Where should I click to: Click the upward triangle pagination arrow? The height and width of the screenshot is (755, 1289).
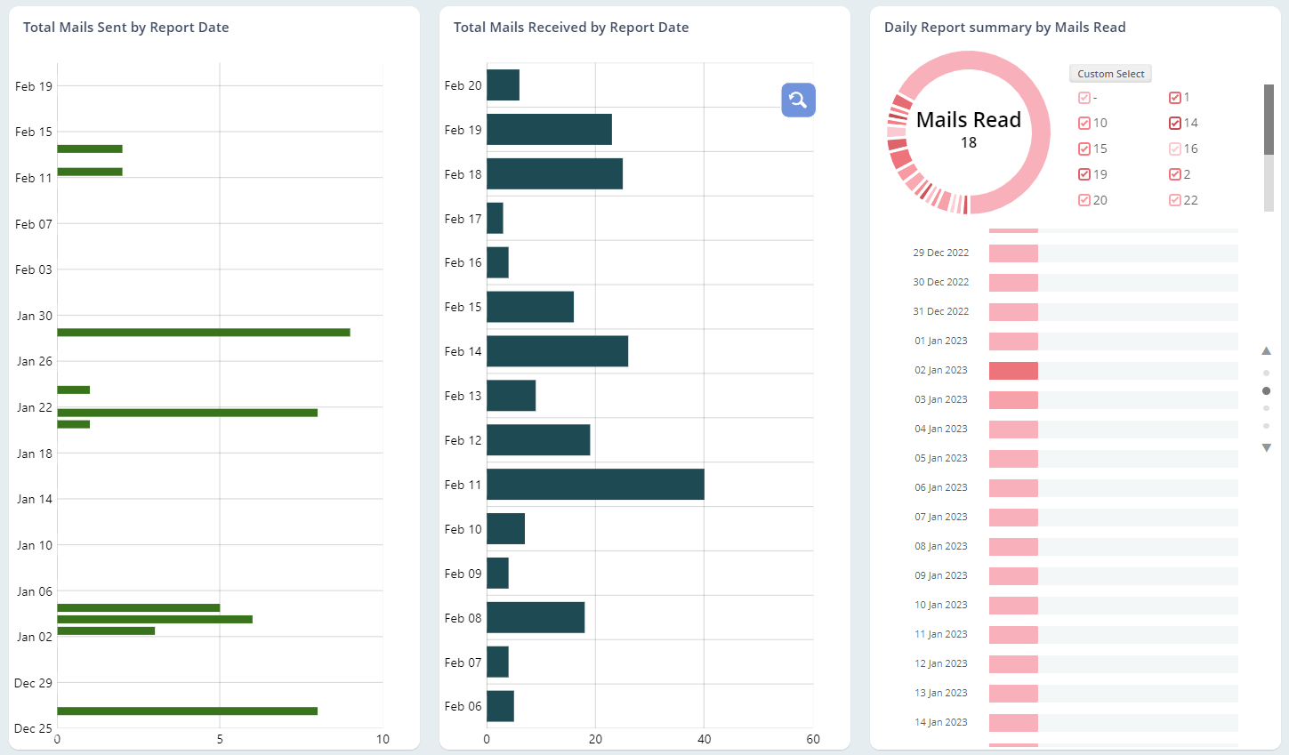1266,350
